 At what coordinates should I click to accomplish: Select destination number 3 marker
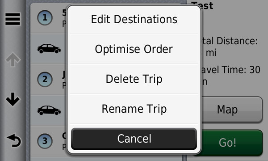click(45, 141)
